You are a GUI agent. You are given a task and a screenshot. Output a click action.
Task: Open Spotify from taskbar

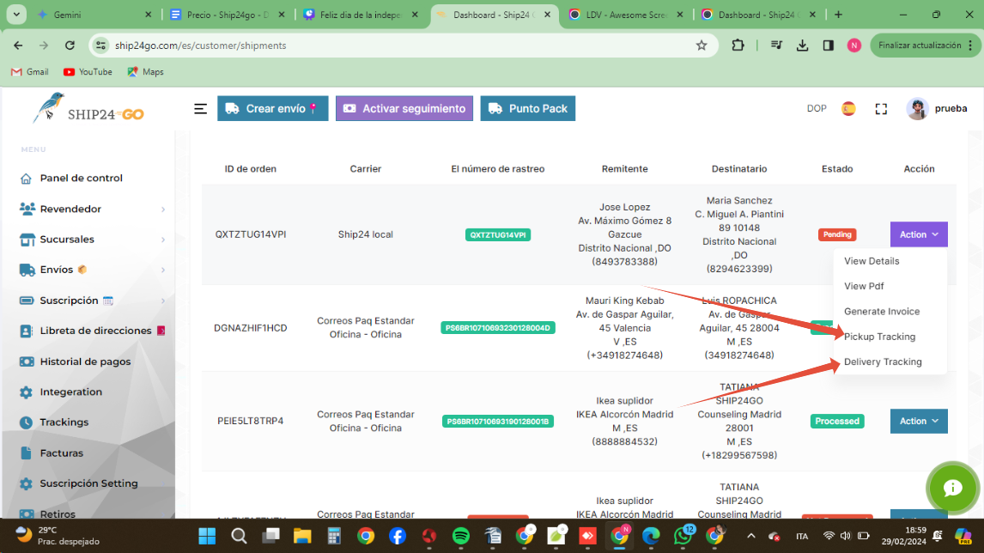[x=460, y=536]
